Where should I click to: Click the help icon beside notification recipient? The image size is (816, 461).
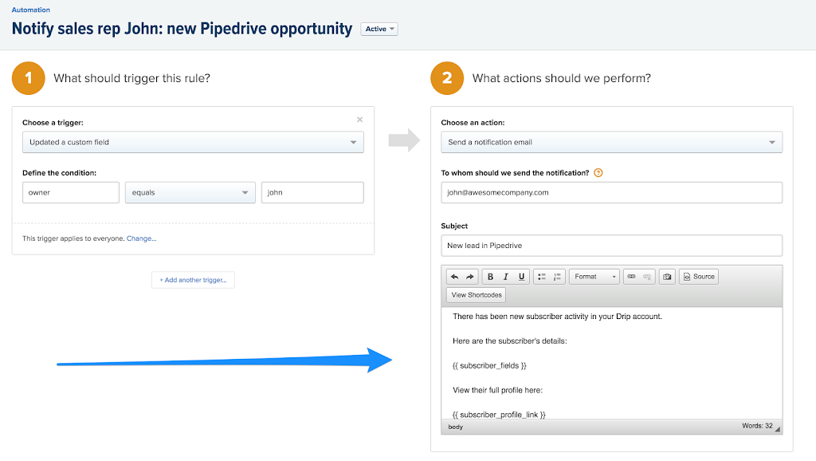598,172
